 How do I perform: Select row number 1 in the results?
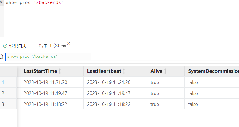tap(3, 82)
